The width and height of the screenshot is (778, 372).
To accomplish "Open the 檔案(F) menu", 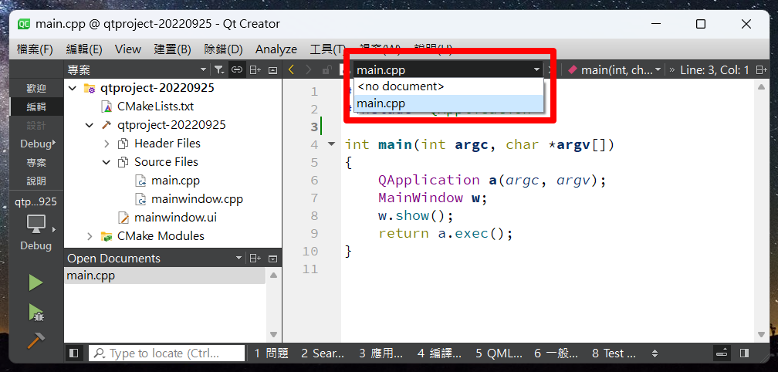I will [x=35, y=49].
